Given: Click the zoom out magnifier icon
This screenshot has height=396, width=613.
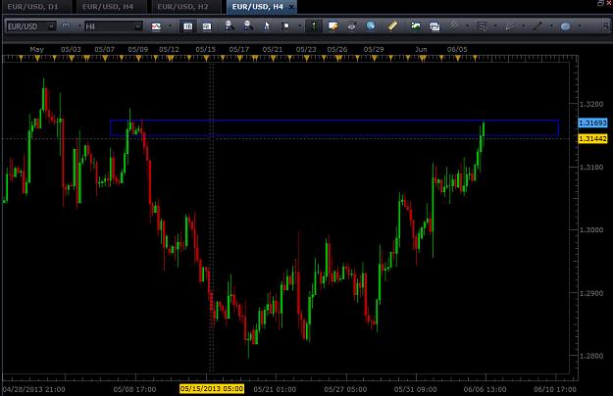Looking at the screenshot, I should tap(248, 26).
